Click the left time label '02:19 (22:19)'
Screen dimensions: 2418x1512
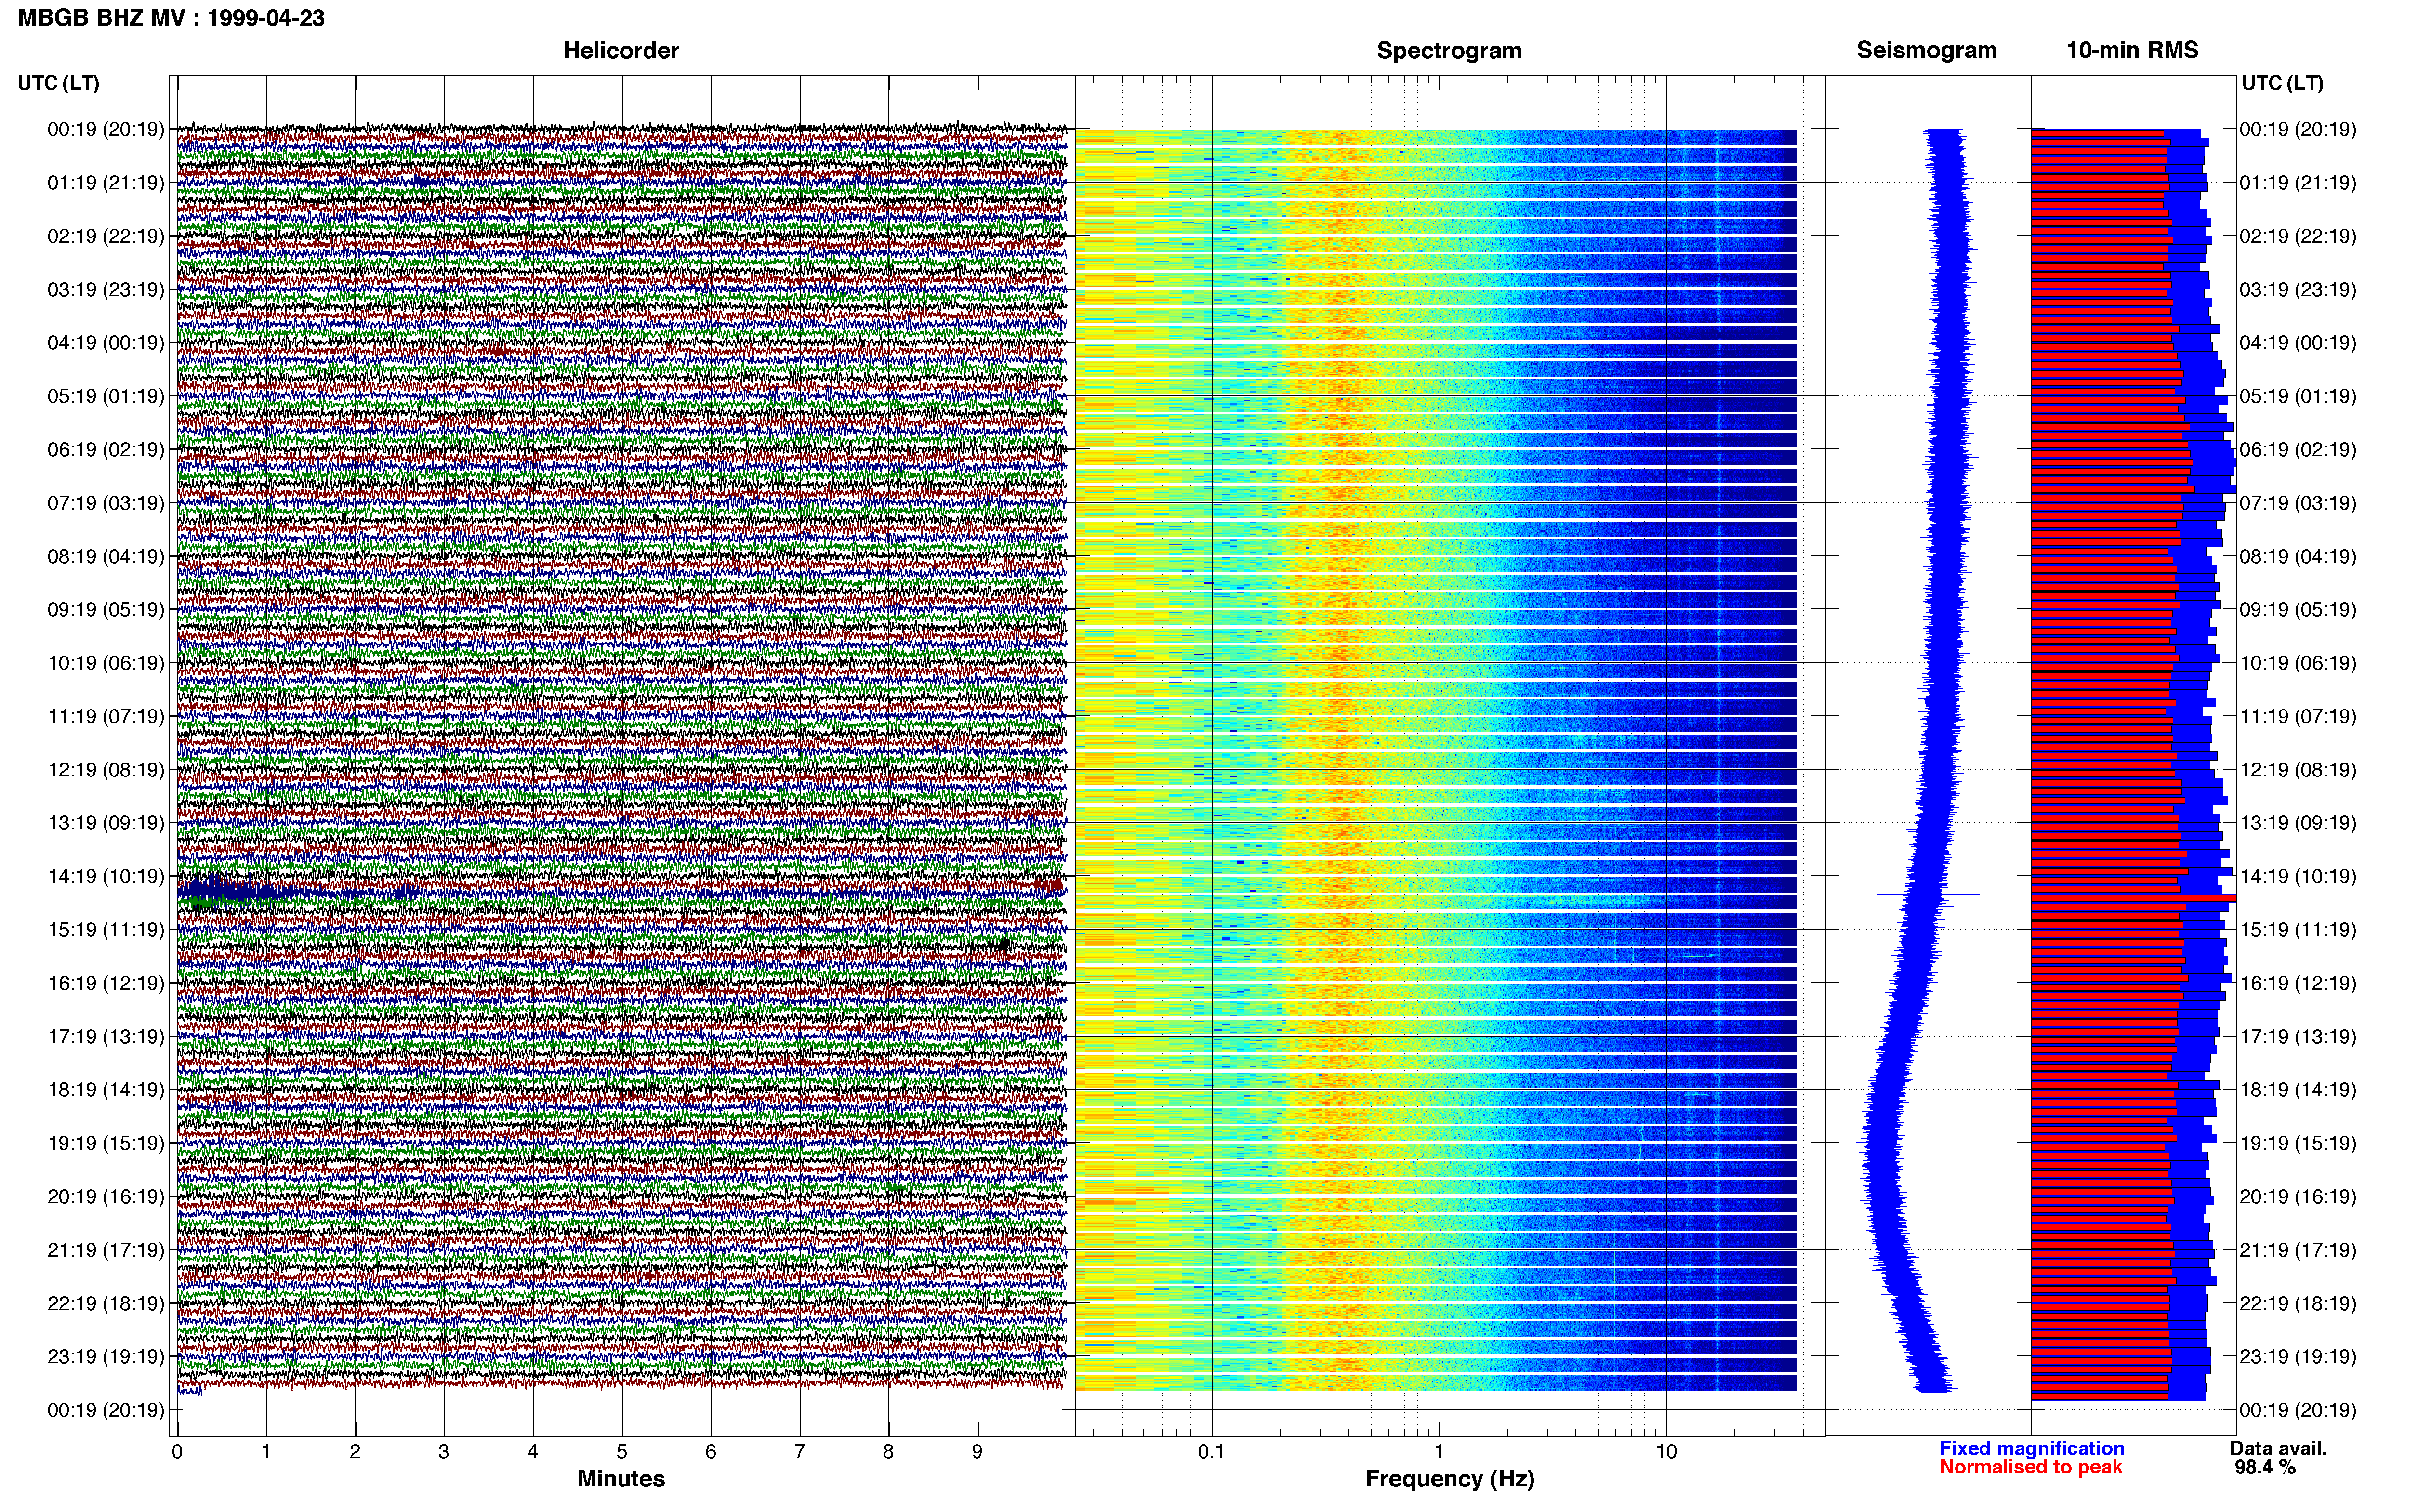[106, 236]
